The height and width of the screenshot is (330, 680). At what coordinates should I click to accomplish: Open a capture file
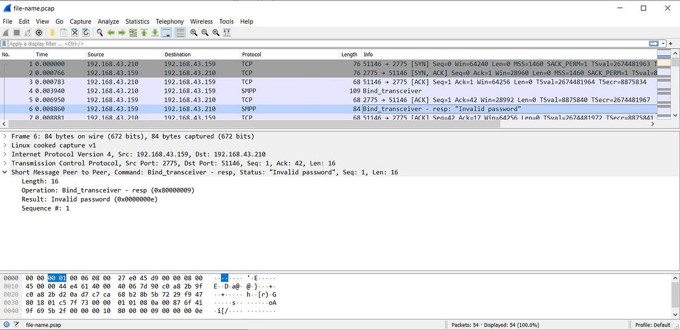tap(52, 32)
